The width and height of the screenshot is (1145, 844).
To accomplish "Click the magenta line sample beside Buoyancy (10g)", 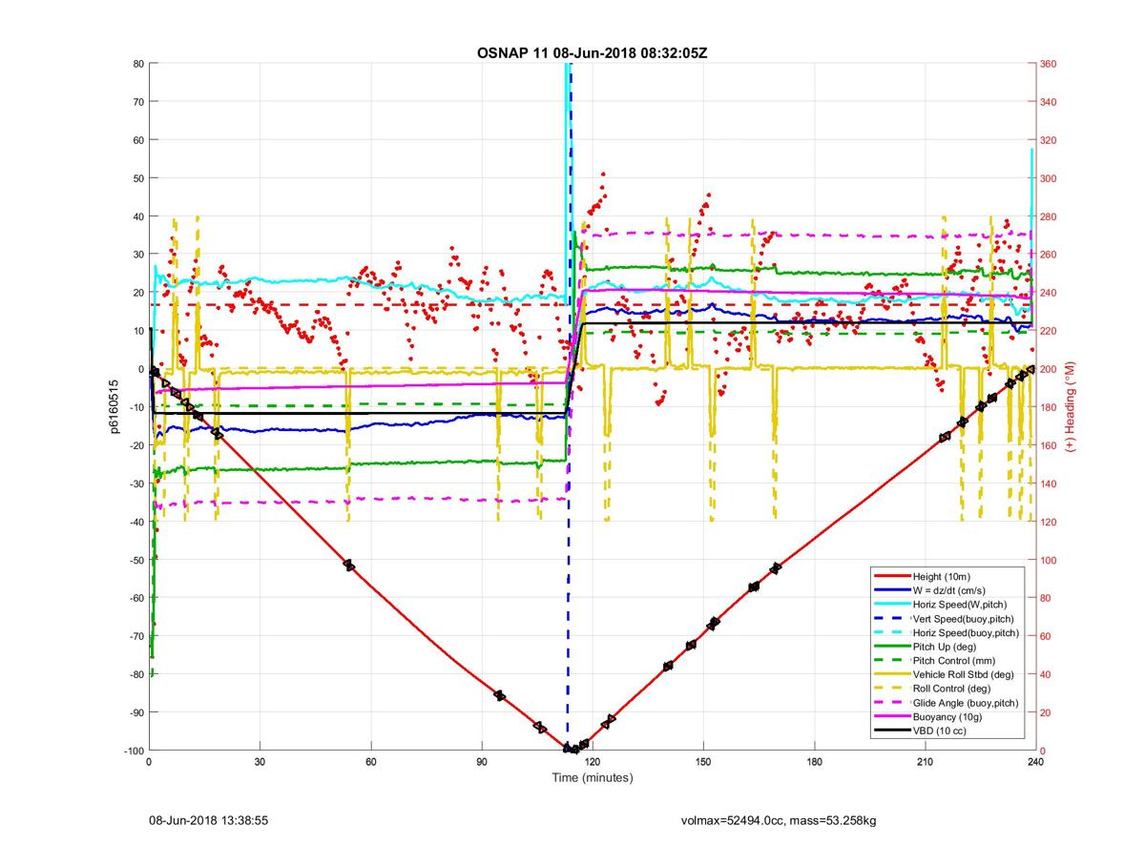I will tap(890, 716).
